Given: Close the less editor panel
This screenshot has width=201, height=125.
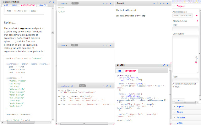Looking at the screenshot, I should [110, 45].
